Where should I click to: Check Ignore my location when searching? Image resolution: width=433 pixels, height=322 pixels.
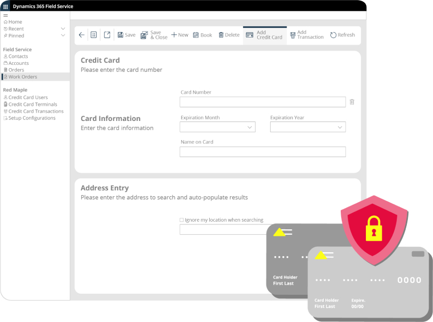point(181,220)
